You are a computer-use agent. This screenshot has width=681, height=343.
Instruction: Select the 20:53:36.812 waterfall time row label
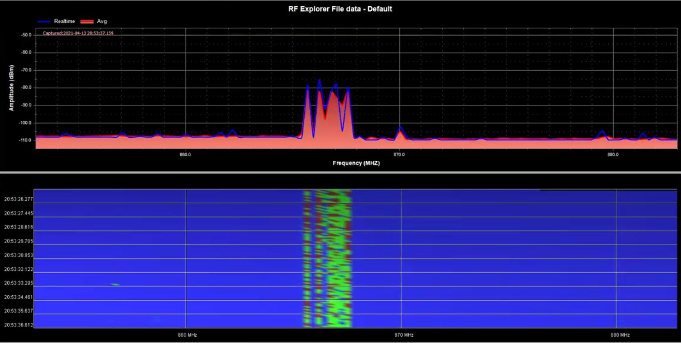click(18, 325)
